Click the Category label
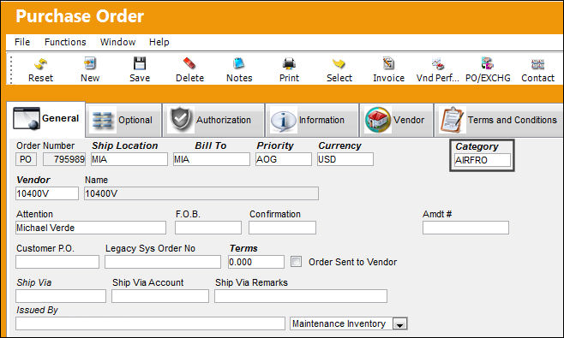 477,146
